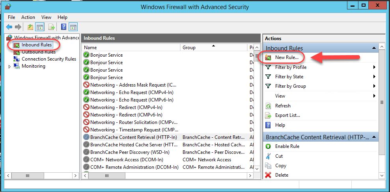
Task: Click Actions pane scrollbar up arrow
Action: [x=382, y=46]
